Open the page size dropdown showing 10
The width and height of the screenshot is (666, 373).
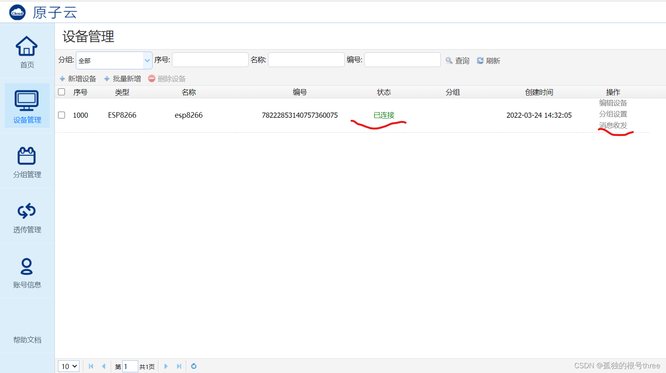(x=69, y=366)
